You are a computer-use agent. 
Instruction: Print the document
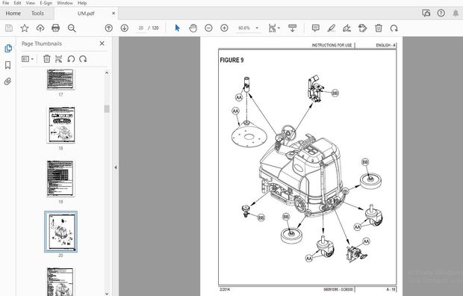point(55,28)
